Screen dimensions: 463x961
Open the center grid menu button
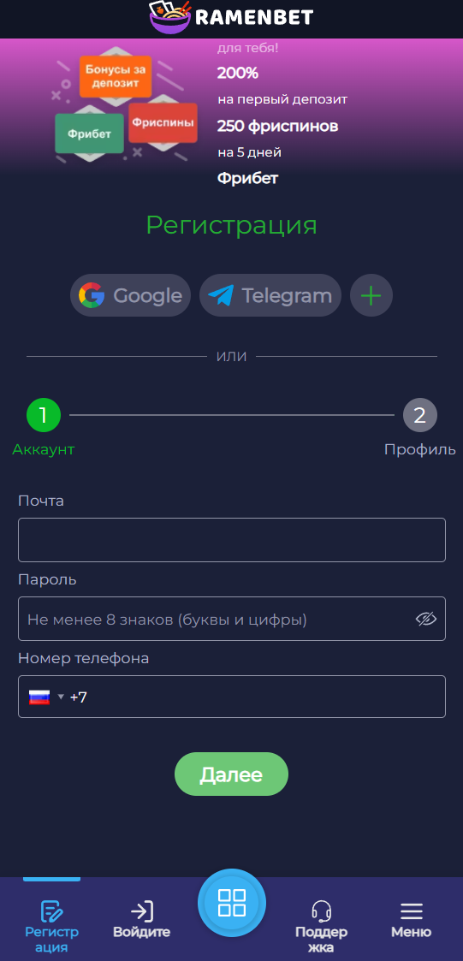pos(232,903)
